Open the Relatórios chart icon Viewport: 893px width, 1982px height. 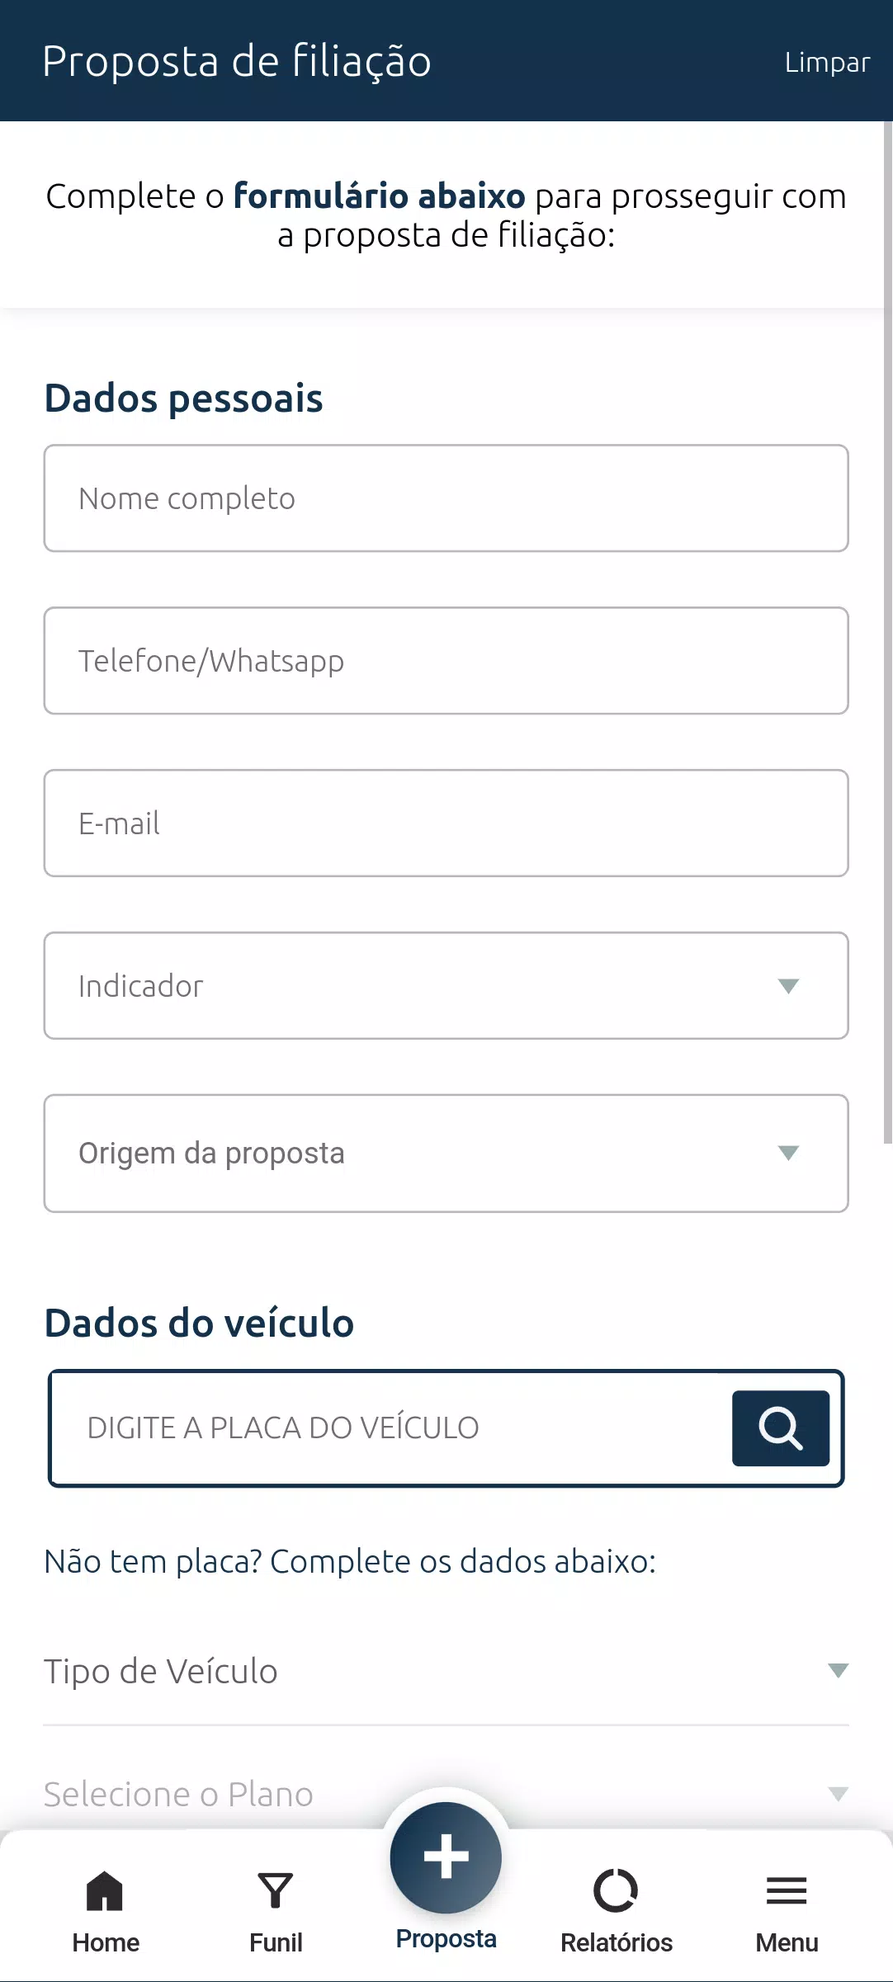click(x=616, y=1890)
